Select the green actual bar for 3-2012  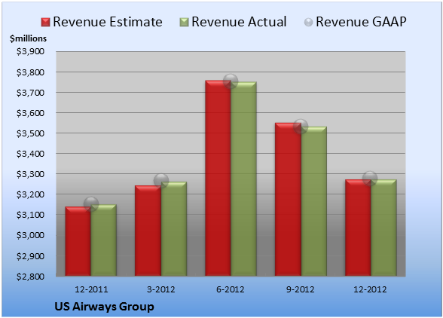click(x=174, y=229)
